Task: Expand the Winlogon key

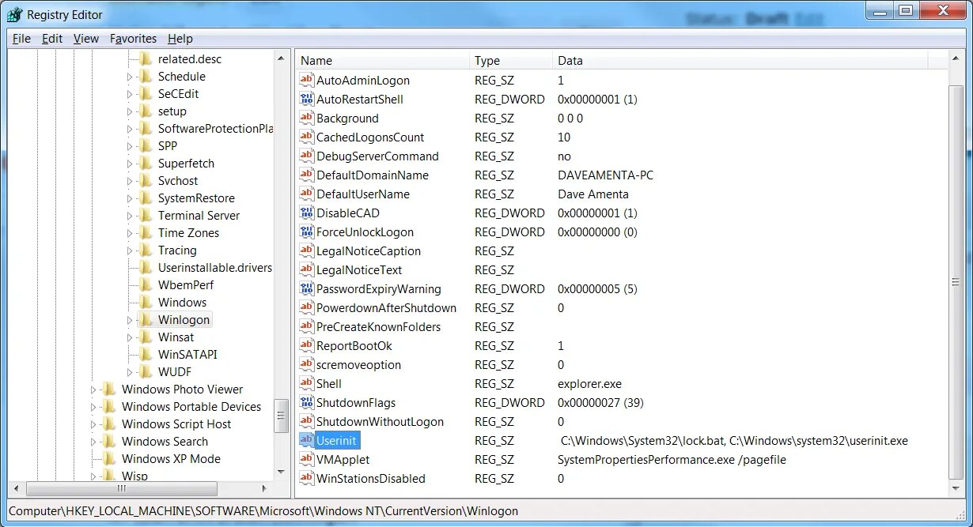Action: point(131,320)
